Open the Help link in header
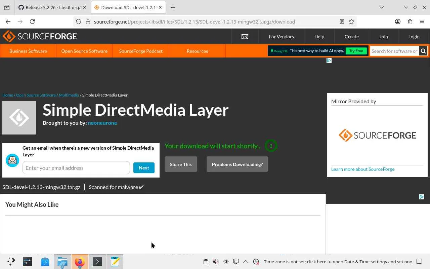430x269 pixels. click(x=319, y=37)
